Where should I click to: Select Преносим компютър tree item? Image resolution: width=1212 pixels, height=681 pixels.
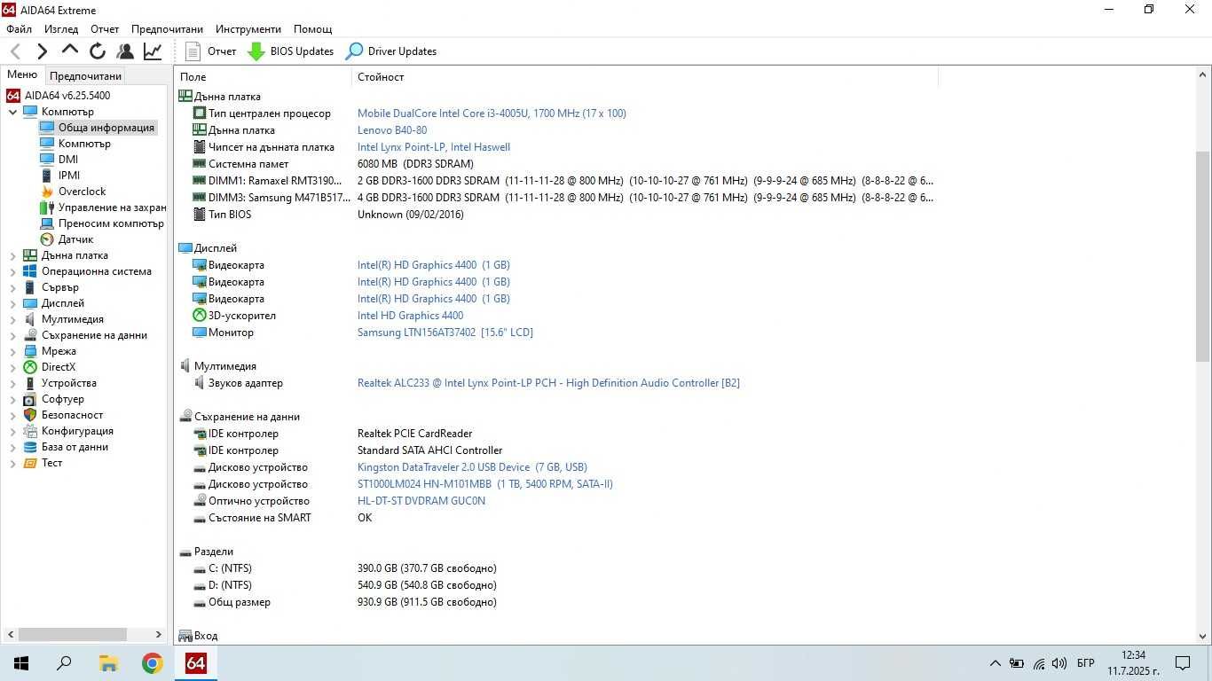tap(102, 223)
